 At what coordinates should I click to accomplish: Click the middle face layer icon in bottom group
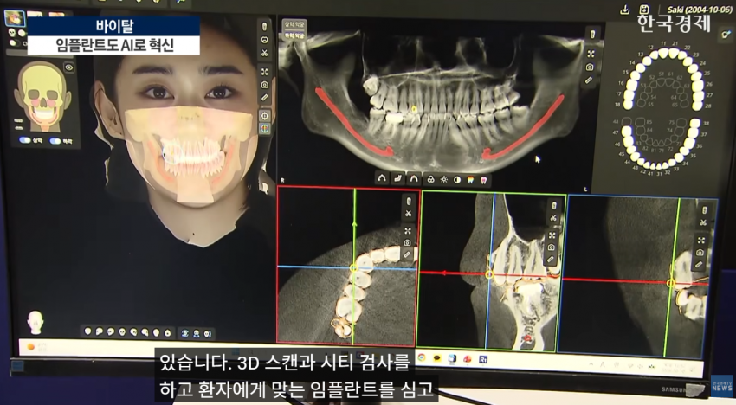(197, 334)
